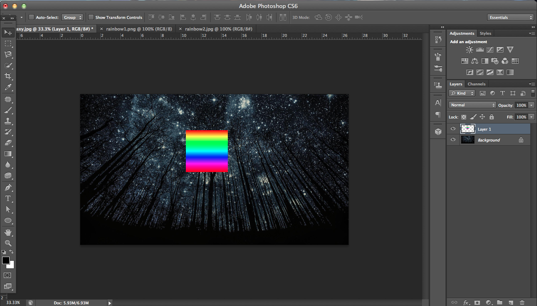Switch to the rainbow2.jpg document tab
The width and height of the screenshot is (537, 306).
(219, 29)
